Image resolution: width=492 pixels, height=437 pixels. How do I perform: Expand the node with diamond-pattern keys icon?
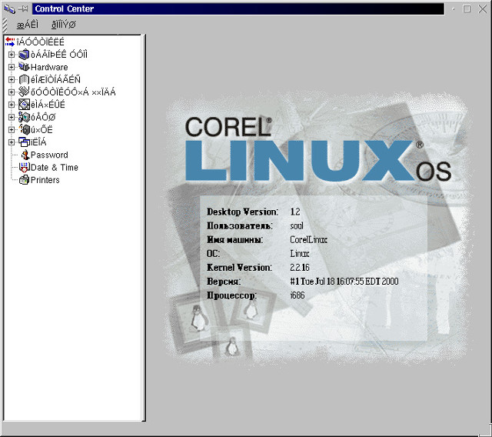(x=12, y=105)
